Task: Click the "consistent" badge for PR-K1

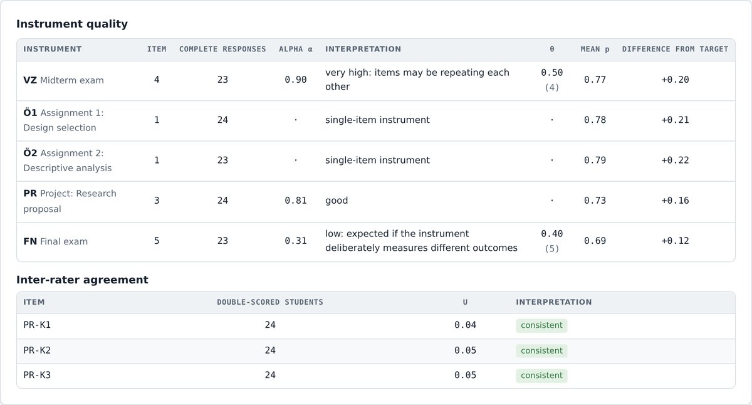Action: click(x=541, y=325)
